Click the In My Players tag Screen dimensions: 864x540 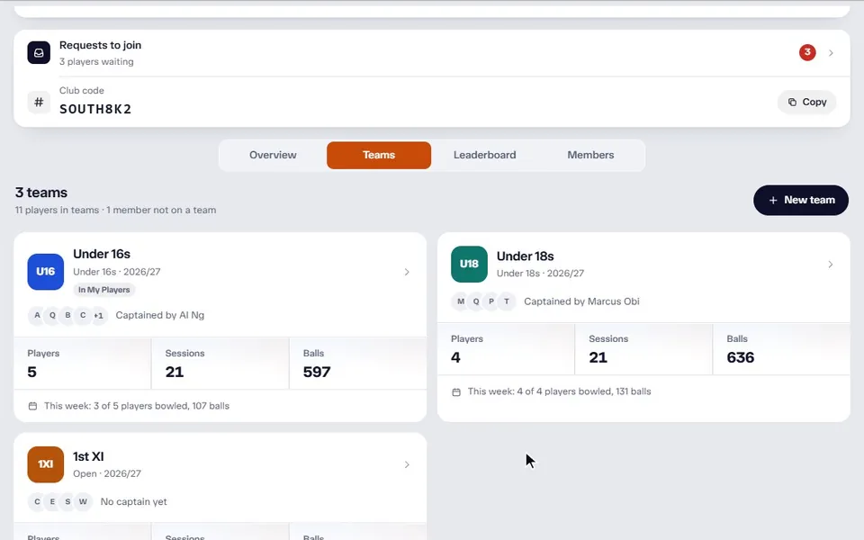104,290
